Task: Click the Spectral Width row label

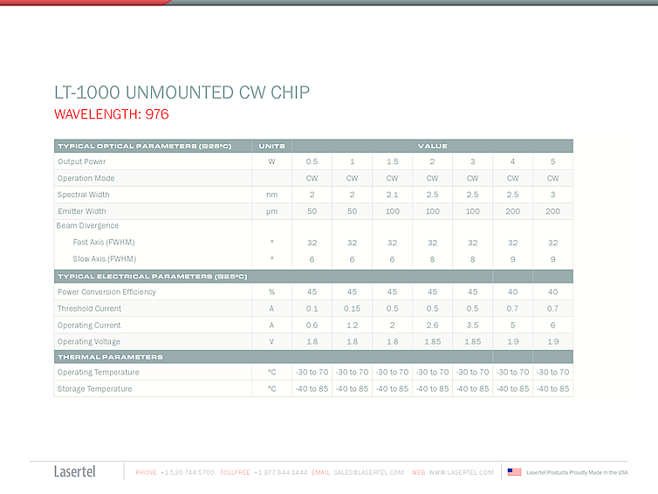Action: (84, 195)
